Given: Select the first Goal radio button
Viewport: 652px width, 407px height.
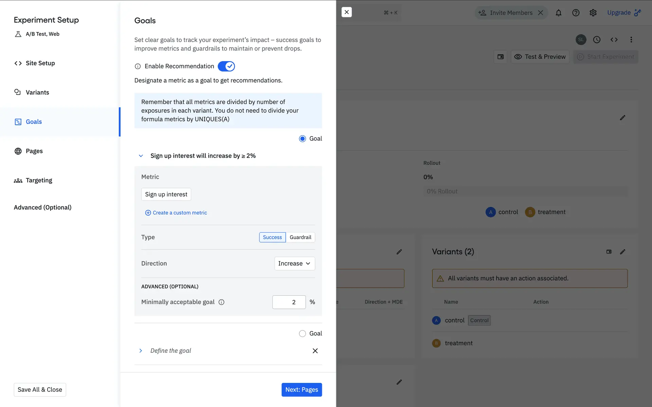Looking at the screenshot, I should [x=302, y=139].
